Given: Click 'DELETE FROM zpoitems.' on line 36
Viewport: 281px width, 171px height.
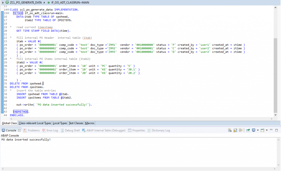Looking at the screenshot, I should (x=27, y=87).
